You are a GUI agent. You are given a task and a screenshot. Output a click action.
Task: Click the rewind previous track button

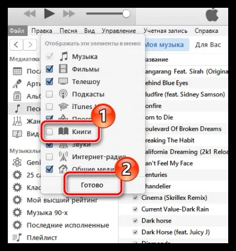(29, 14)
